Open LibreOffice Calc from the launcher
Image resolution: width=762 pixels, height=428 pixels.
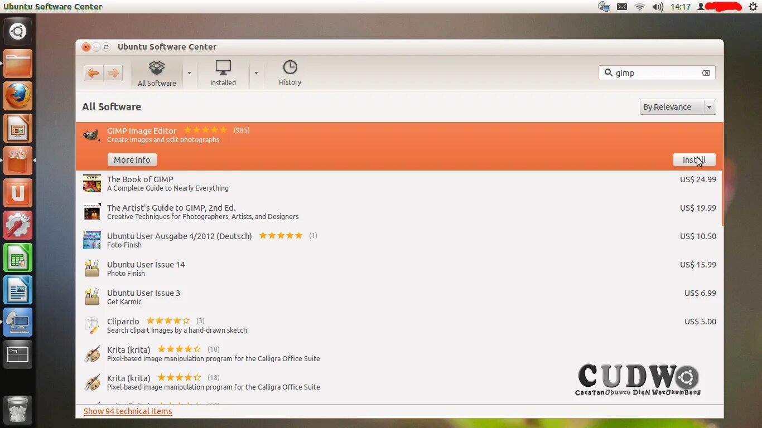18,257
